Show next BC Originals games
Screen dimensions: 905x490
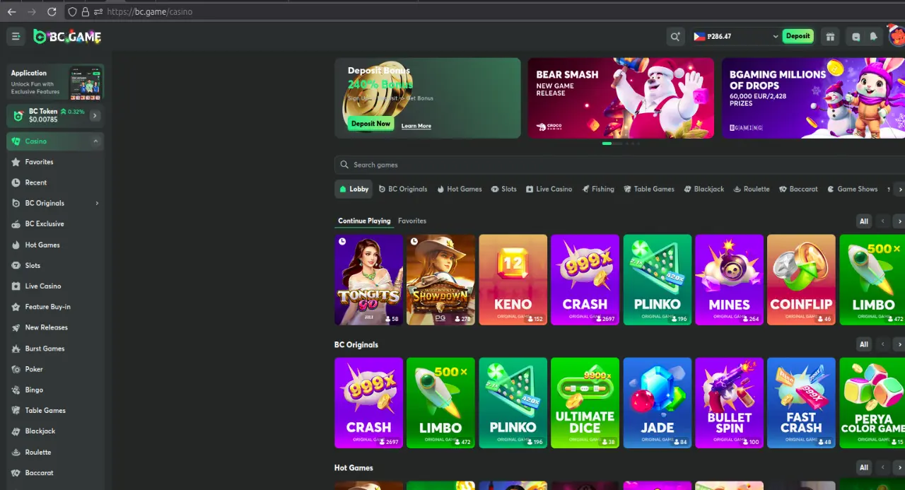point(899,344)
